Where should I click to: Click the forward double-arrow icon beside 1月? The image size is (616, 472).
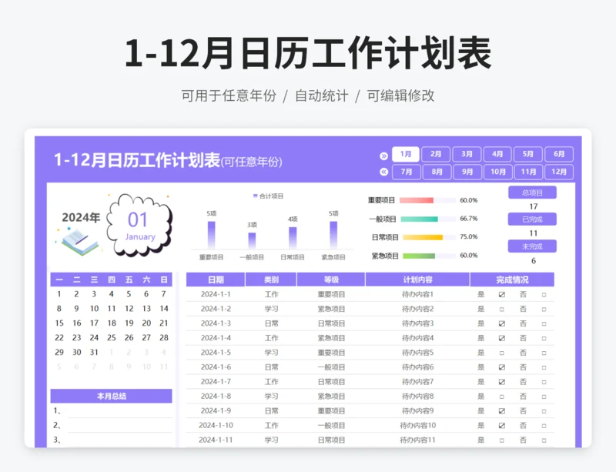(383, 156)
